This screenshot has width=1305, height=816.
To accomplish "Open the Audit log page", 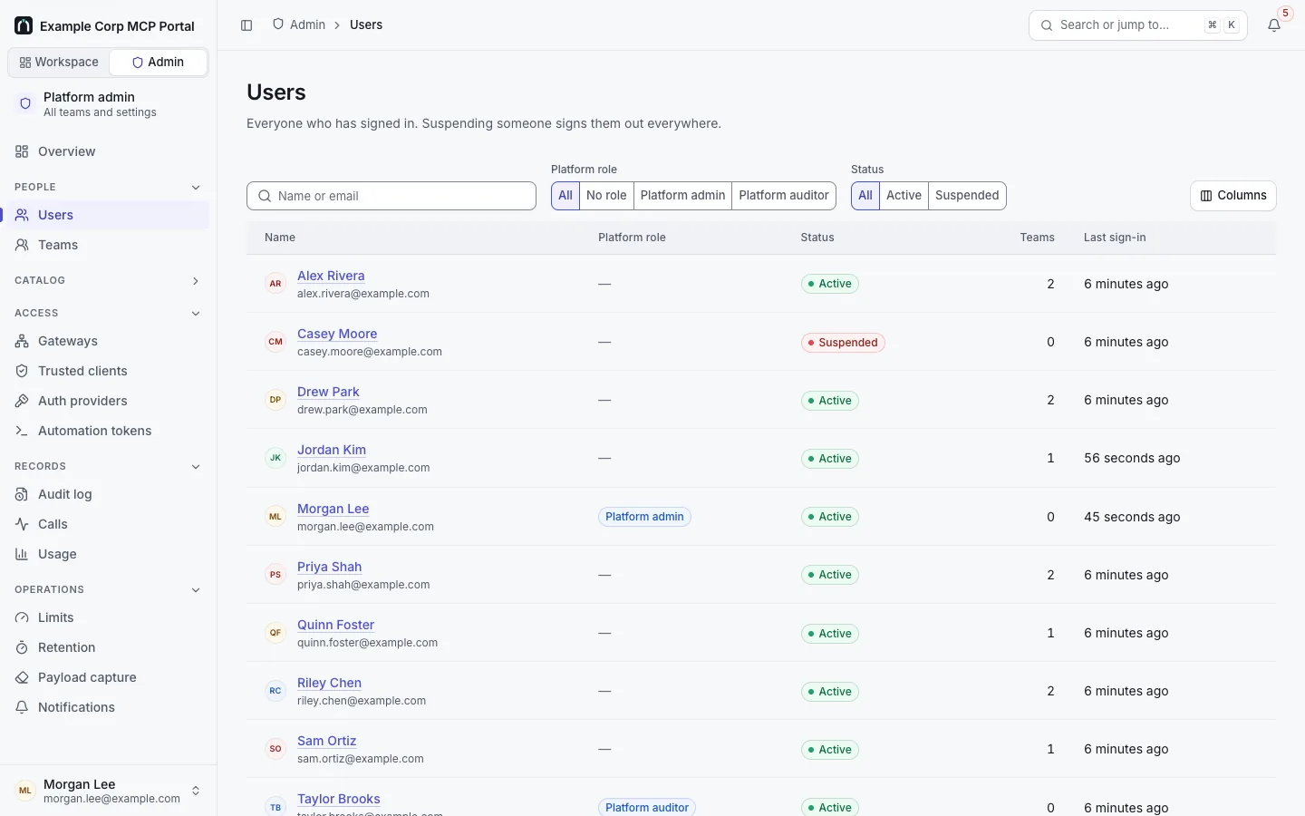I will (108, 494).
